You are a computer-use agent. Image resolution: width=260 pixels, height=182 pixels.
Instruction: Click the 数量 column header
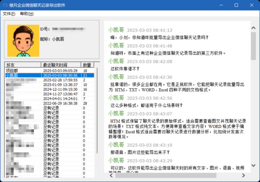click(88, 65)
